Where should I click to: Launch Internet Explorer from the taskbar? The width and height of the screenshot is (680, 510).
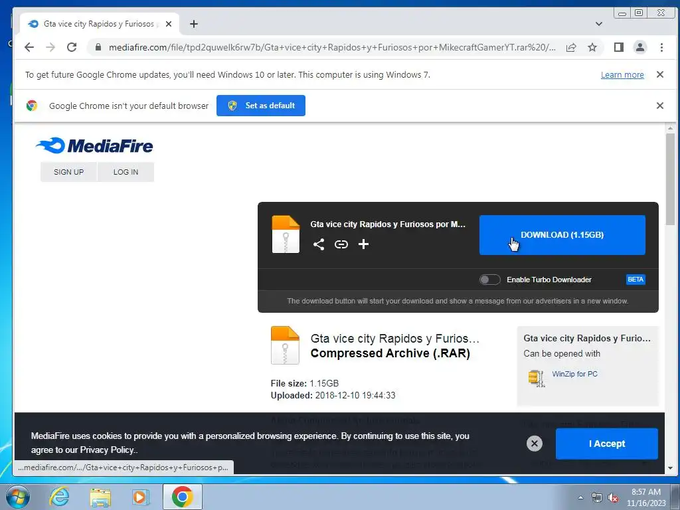coord(59,497)
